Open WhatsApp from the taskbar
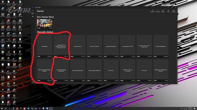This screenshot has height=110, width=197. pyautogui.click(x=32, y=108)
